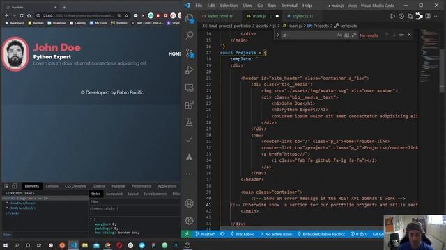Open the file timeline history icon

coord(401,16)
